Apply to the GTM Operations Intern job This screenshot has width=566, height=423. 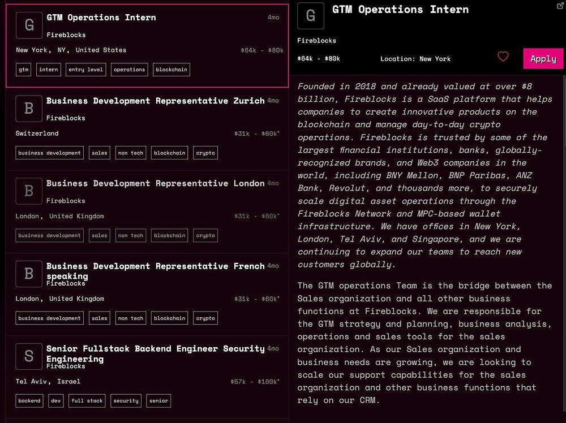coord(543,58)
